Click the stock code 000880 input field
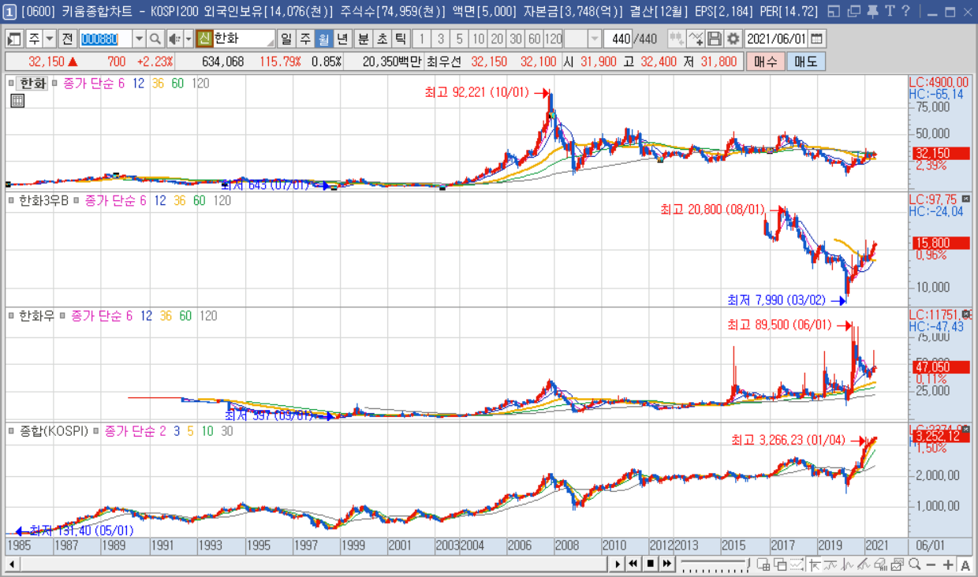The height and width of the screenshot is (577, 978). pyautogui.click(x=105, y=39)
